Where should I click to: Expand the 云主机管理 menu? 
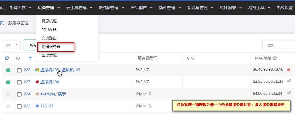pos(80,8)
